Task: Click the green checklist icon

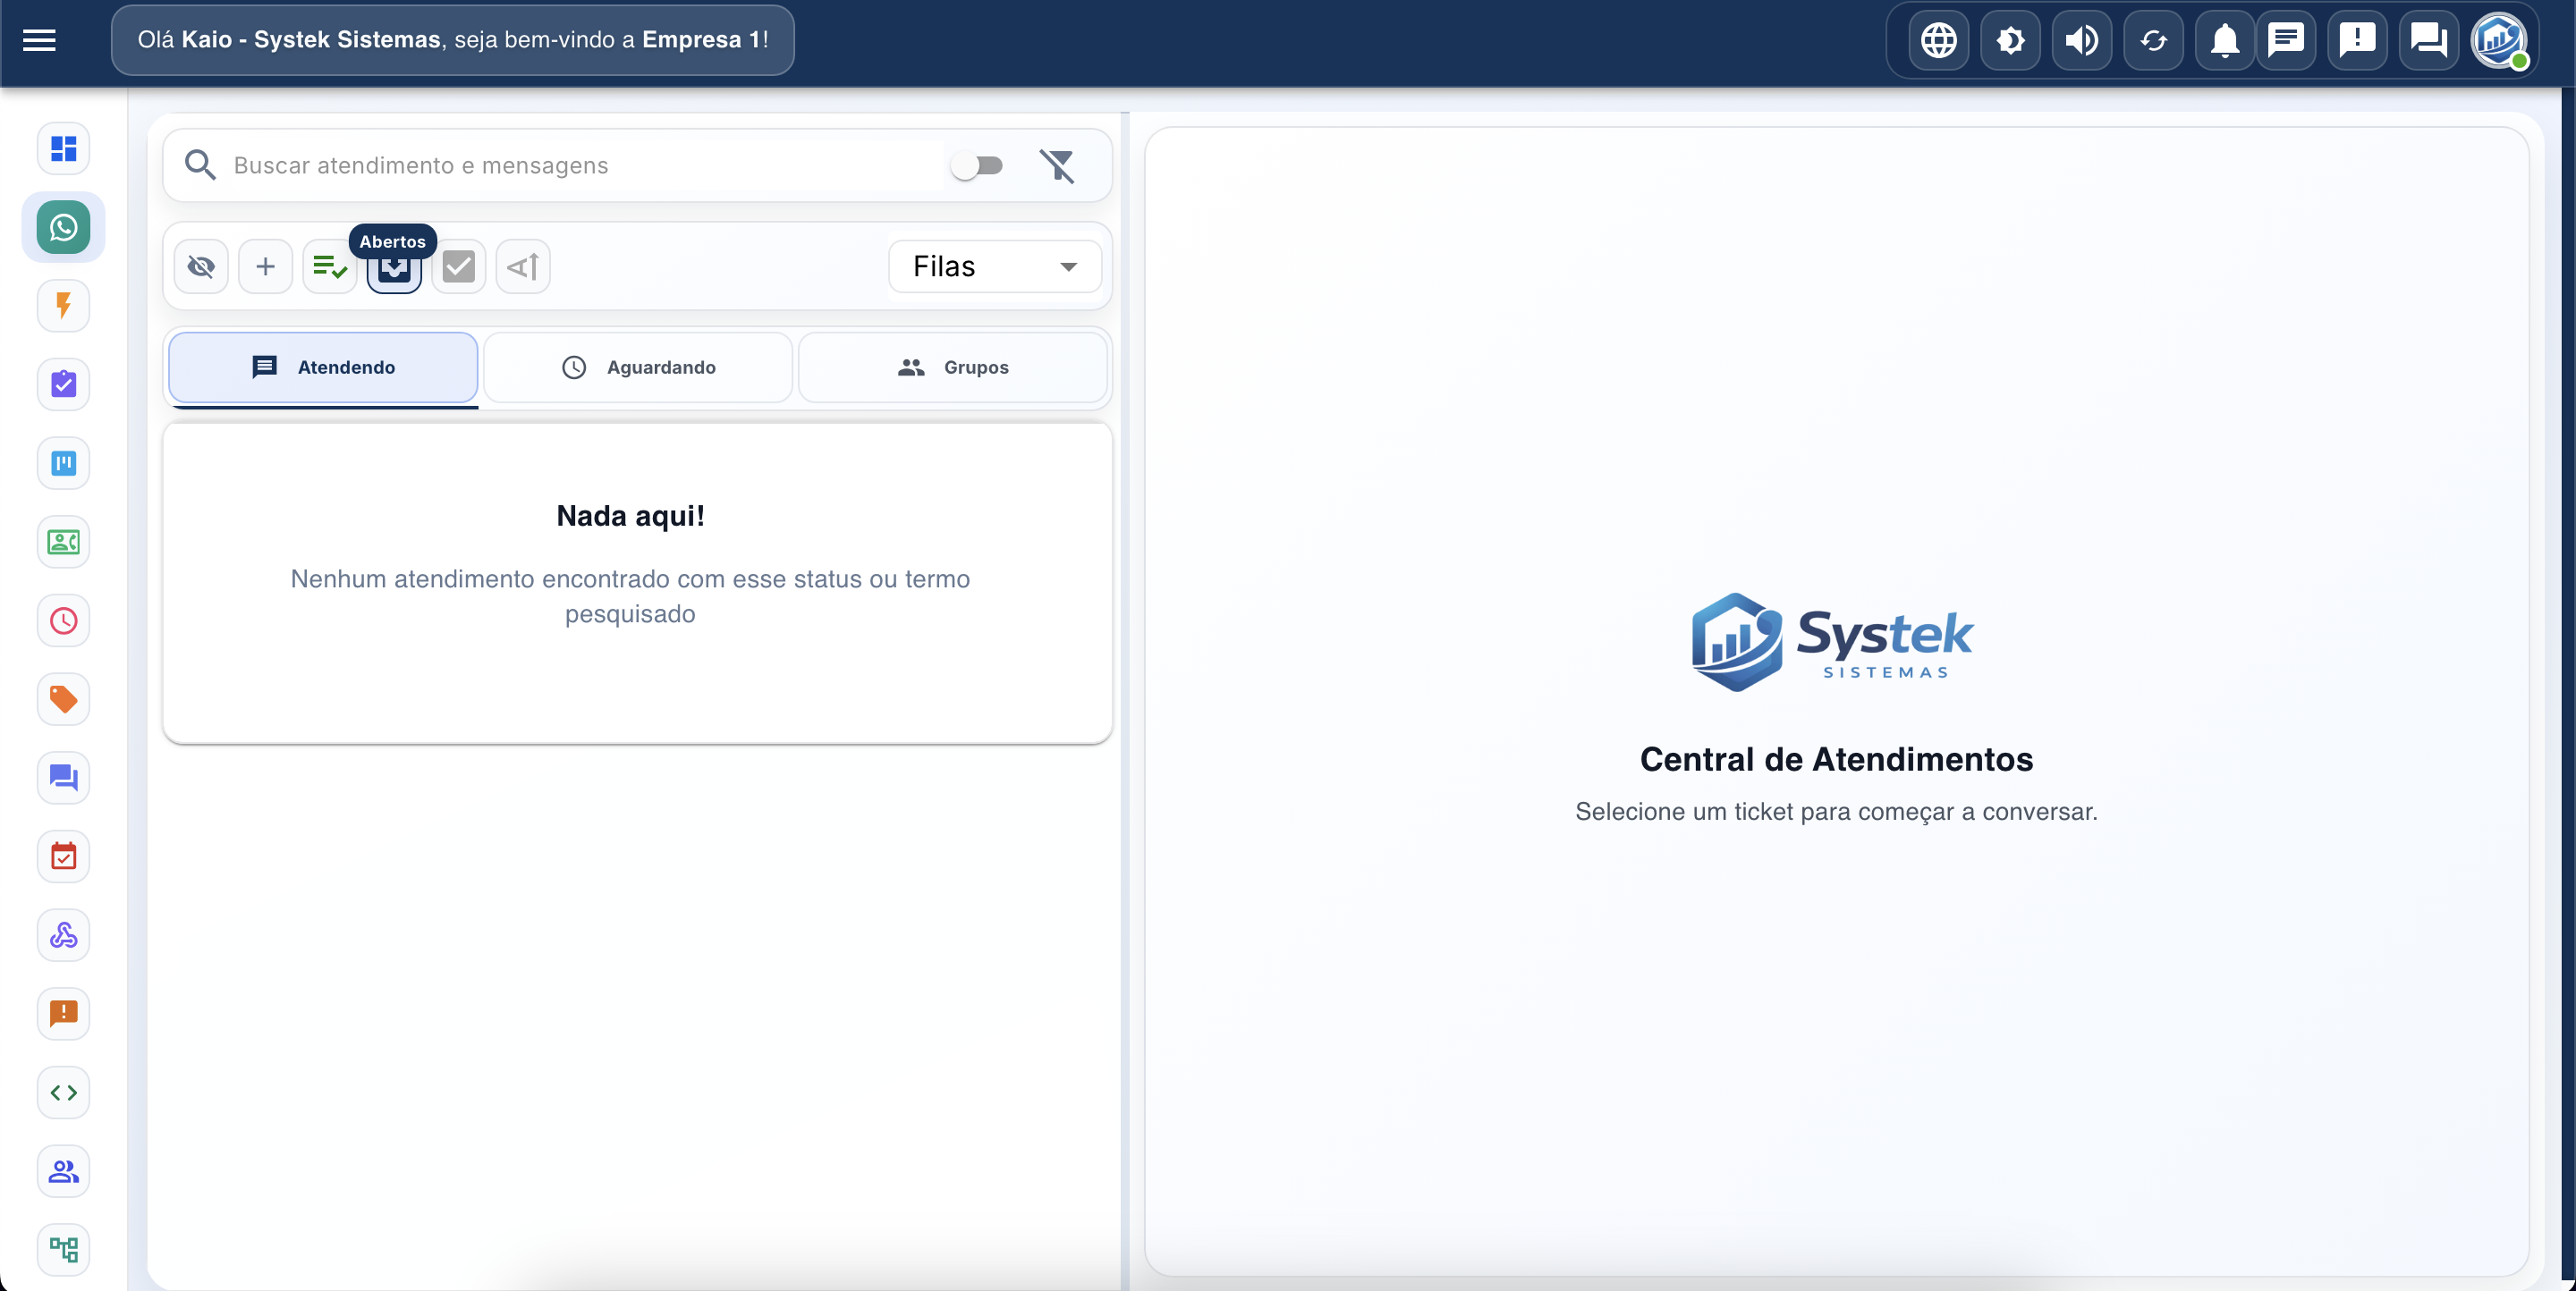Action: pyautogui.click(x=330, y=266)
